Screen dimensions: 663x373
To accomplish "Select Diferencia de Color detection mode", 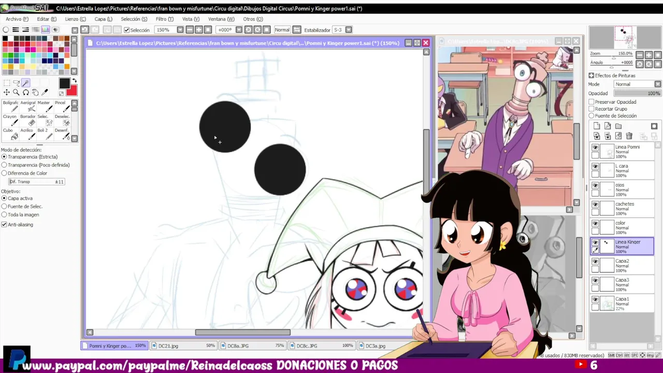I will 5,173.
